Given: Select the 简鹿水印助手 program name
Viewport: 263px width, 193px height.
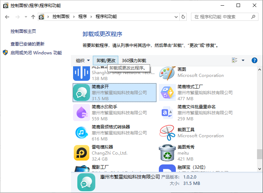Looking at the screenshot, I should [104, 107].
